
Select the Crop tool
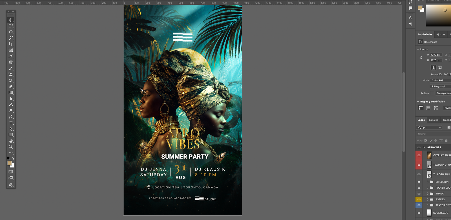(x=11, y=44)
